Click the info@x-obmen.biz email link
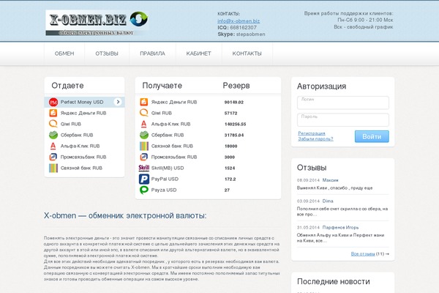 point(239,21)
